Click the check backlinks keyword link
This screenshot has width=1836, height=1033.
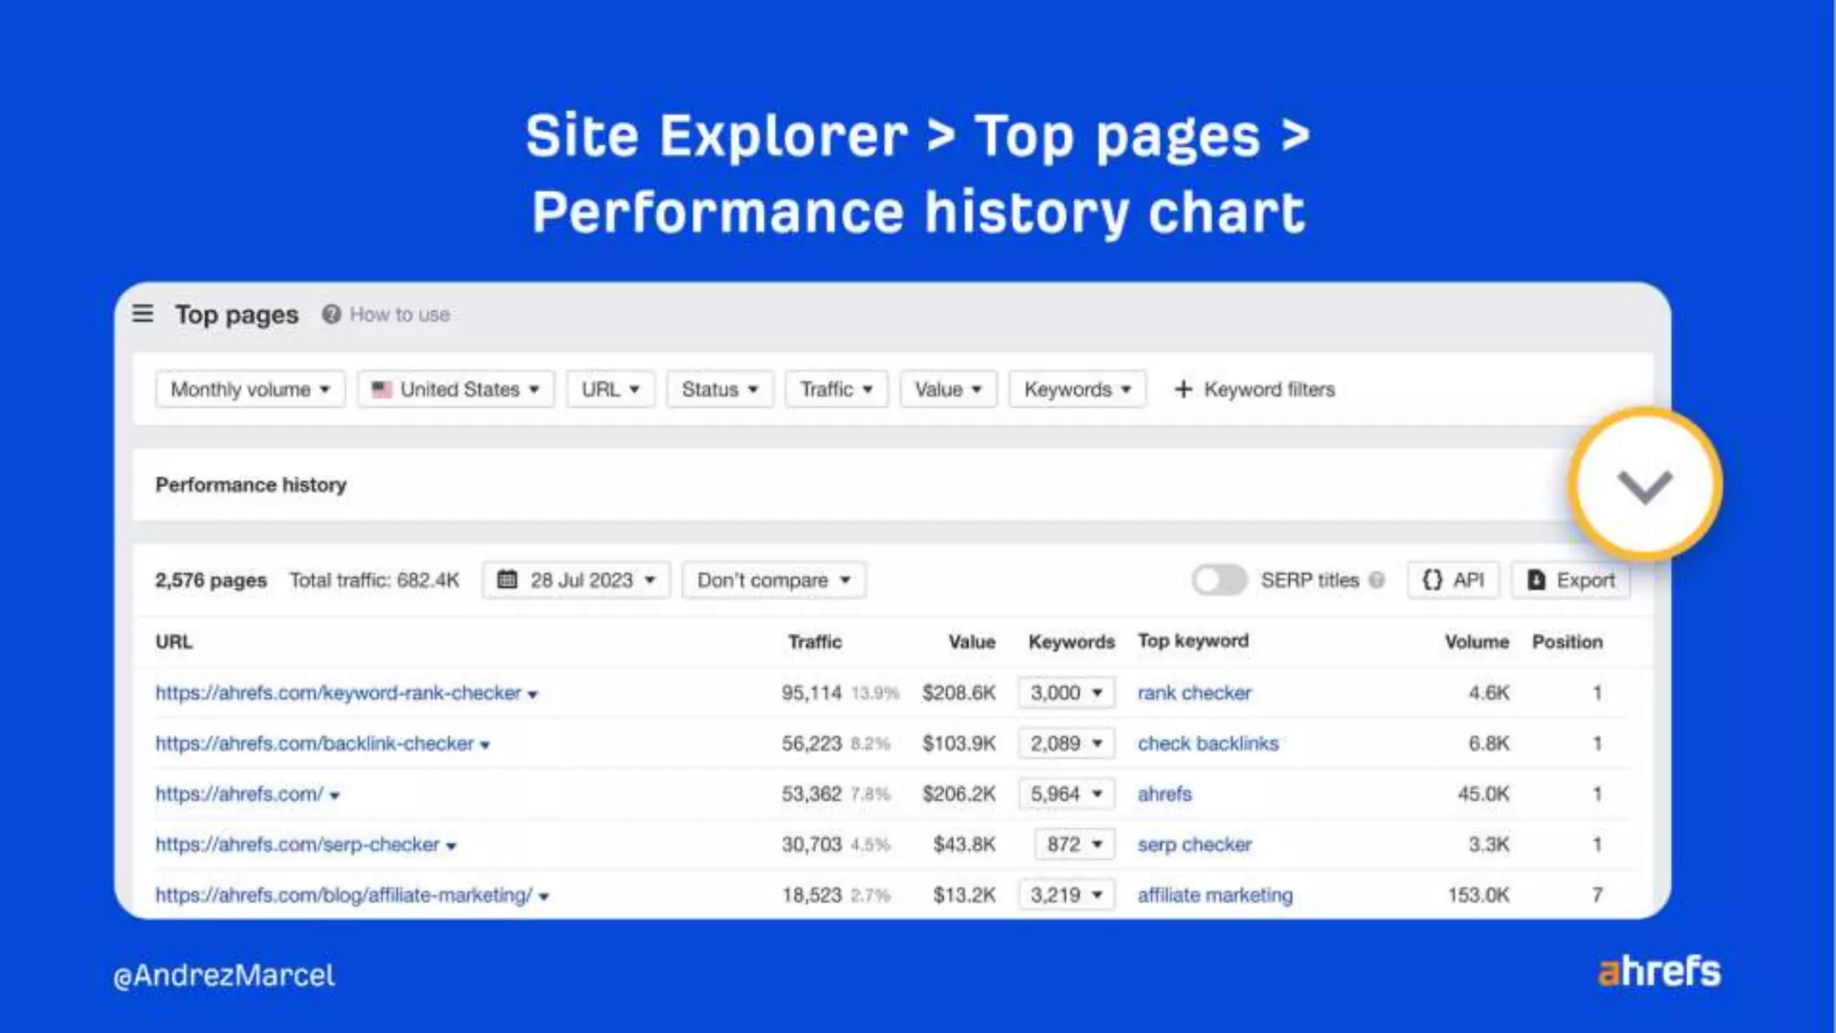(1208, 743)
